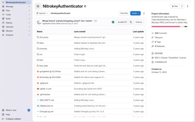Click the 'Excluding also build from SAST.' commit
The width and height of the screenshot is (195, 122).
(88, 89)
